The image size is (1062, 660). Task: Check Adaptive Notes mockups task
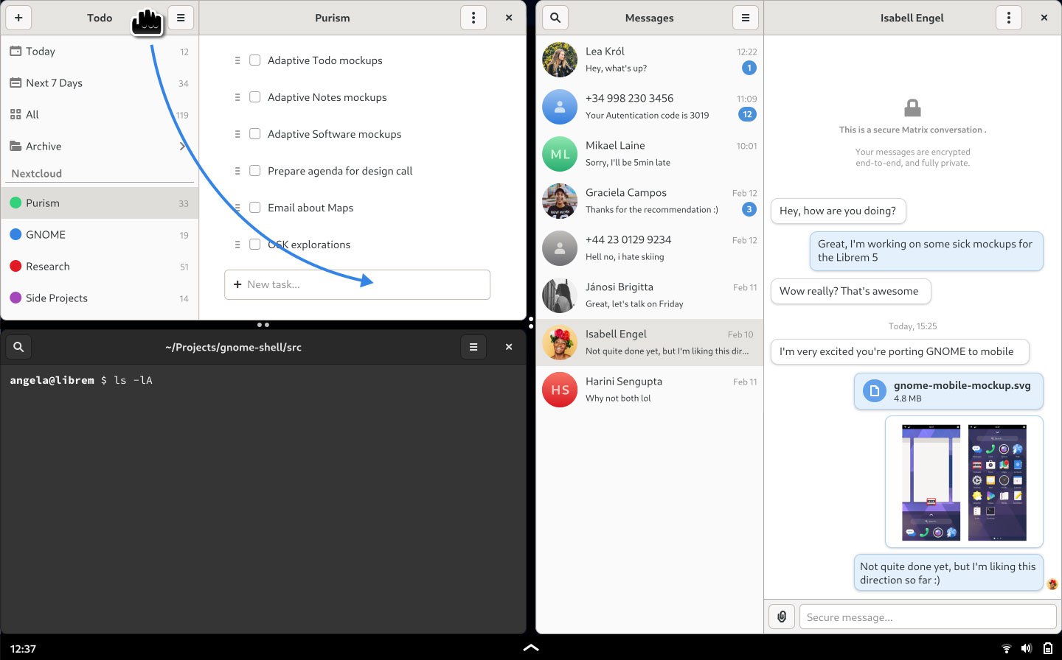click(255, 97)
